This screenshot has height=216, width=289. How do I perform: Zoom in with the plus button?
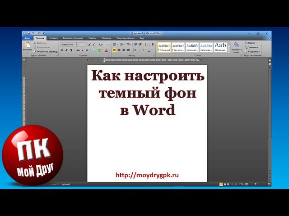pyautogui.click(x=269, y=184)
